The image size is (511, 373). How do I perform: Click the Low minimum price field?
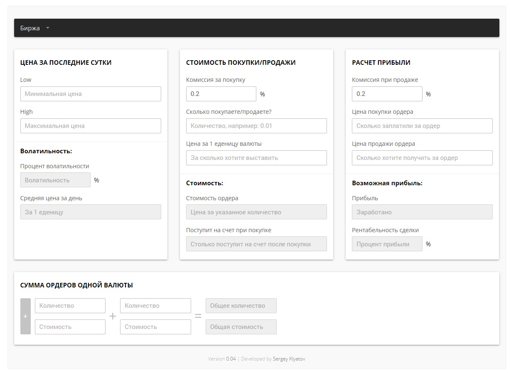pos(91,94)
